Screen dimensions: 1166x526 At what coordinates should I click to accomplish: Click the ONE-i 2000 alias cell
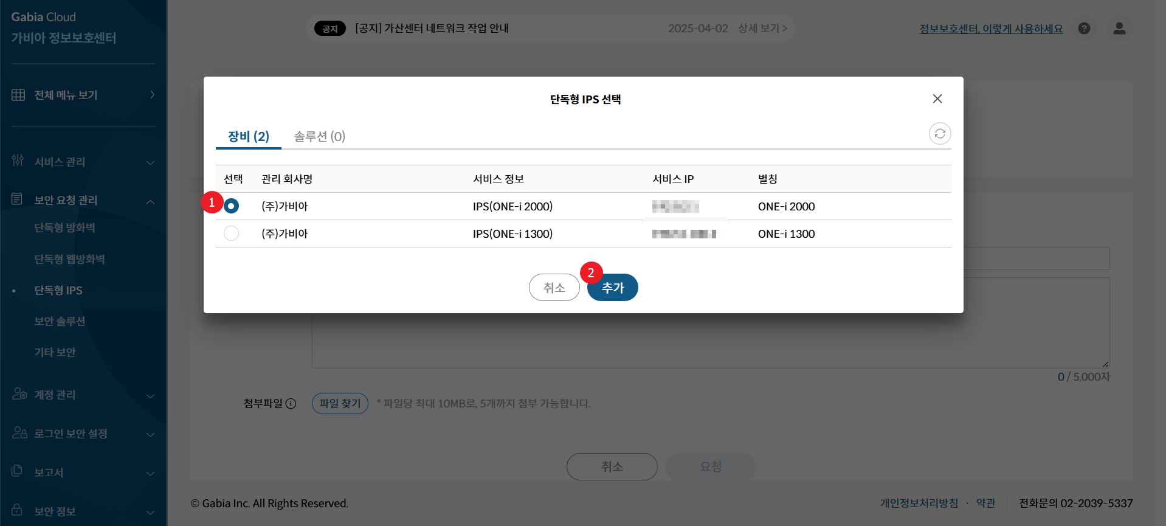[x=786, y=206]
